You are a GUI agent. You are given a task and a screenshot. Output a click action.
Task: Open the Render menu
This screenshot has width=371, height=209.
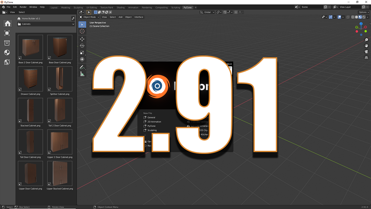pyautogui.click(x=23, y=7)
